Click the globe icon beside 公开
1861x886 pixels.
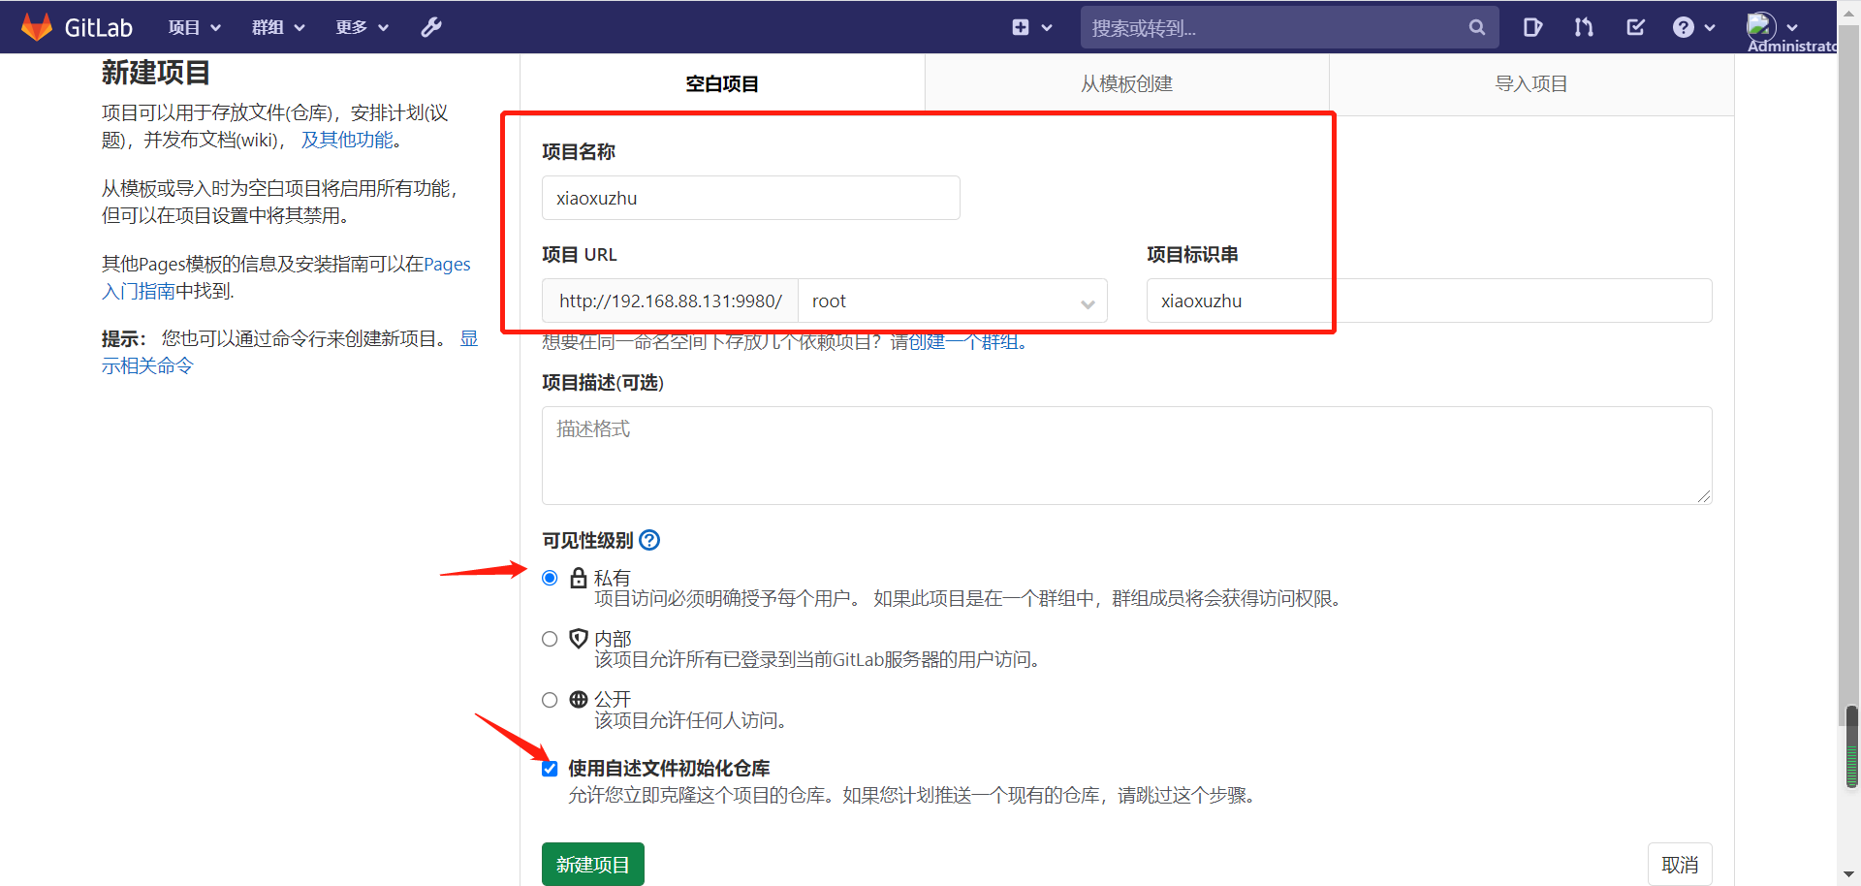[579, 699]
